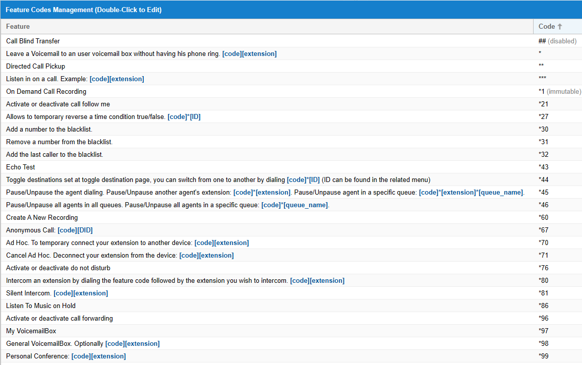Select the Directed Call Pickup row
The width and height of the screenshot is (582, 365).
click(35, 66)
